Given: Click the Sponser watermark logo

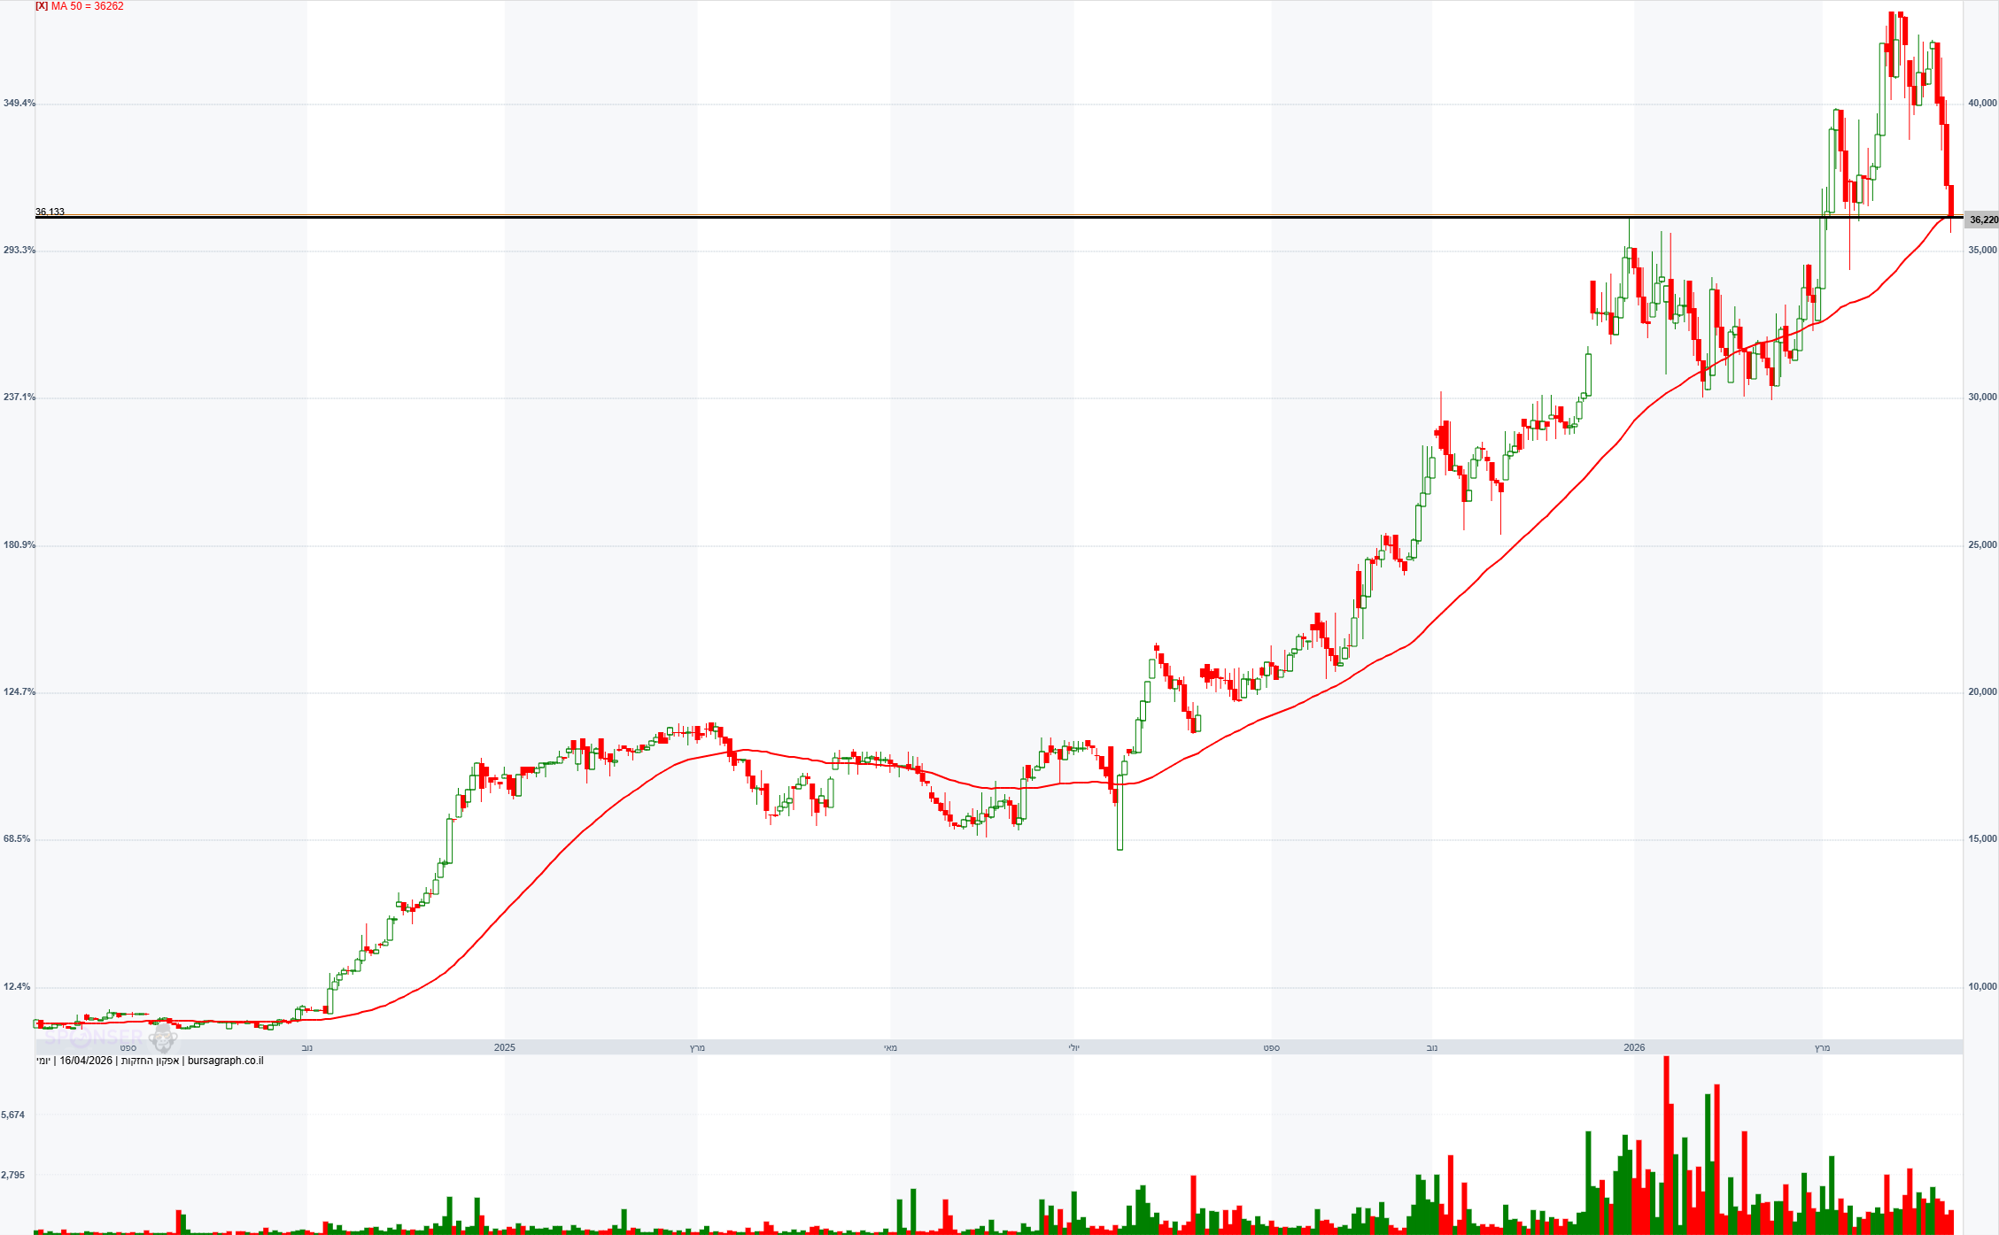Looking at the screenshot, I should (x=93, y=1037).
